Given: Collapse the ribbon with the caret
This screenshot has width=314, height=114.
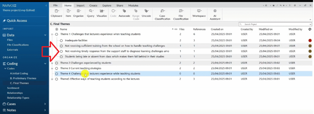Looking at the screenshot, I should [310, 20].
